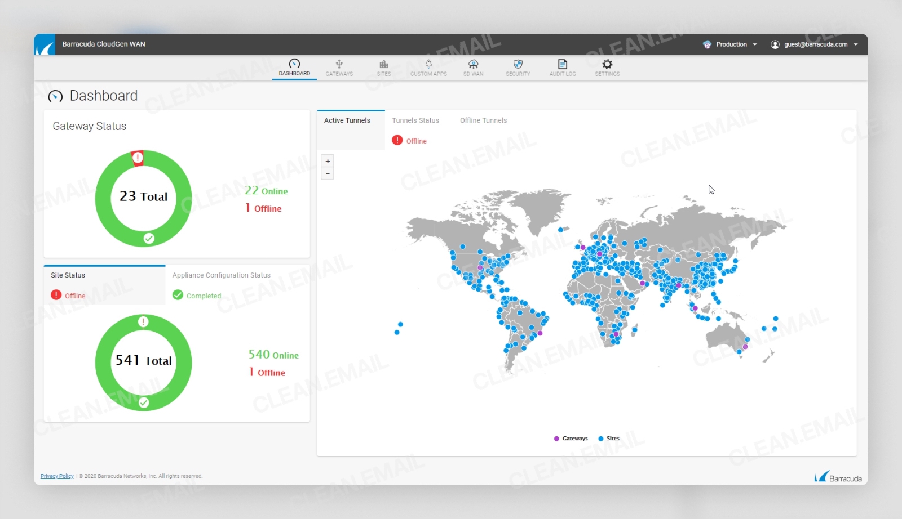Click the Appliance Configuration Status tab
The image size is (902, 519).
pos(221,275)
